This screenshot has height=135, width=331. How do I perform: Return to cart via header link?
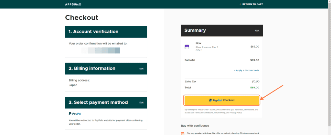[251, 4]
